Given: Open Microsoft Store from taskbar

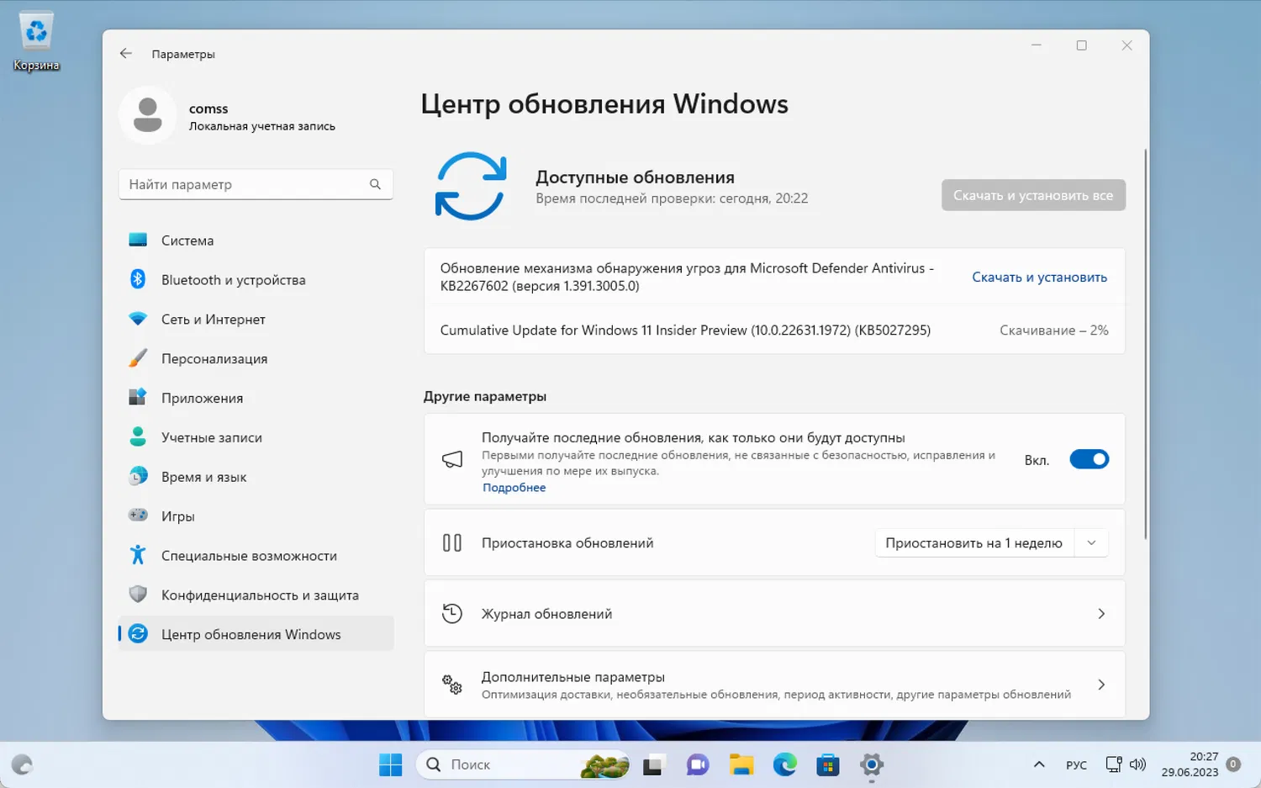Looking at the screenshot, I should click(828, 764).
